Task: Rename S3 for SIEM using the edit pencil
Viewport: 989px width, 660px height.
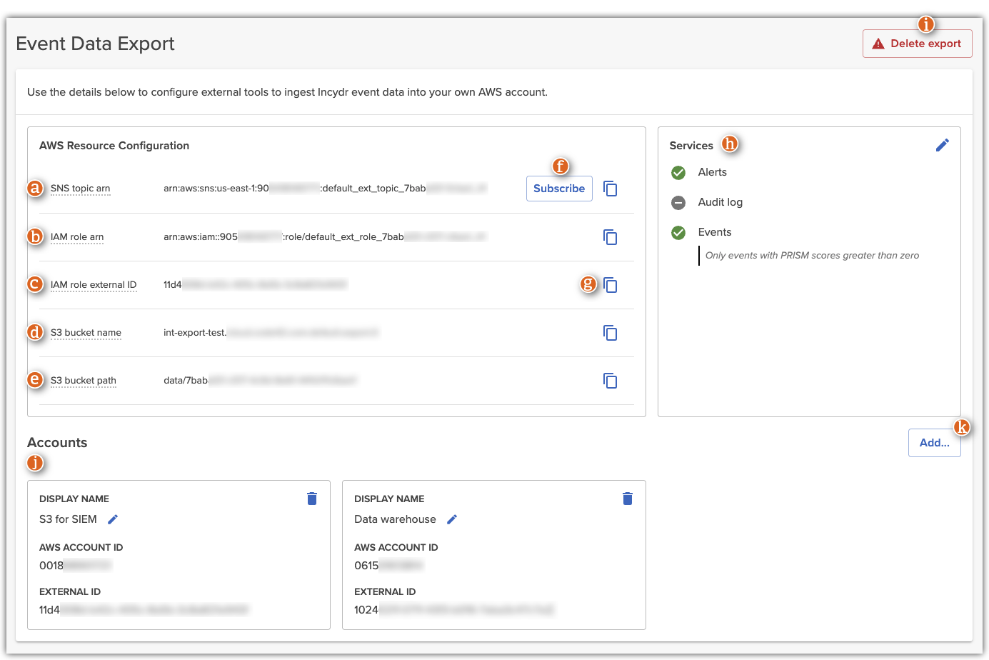Action: tap(112, 519)
